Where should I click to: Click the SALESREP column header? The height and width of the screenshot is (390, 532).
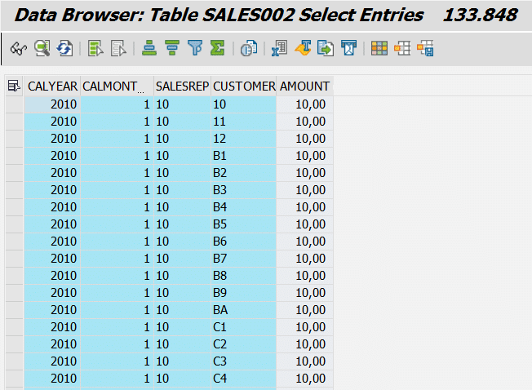(182, 86)
